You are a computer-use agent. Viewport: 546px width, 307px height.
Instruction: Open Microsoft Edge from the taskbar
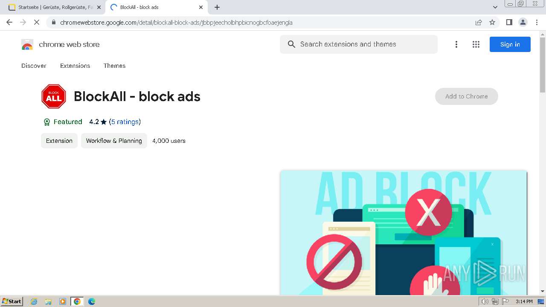click(91, 301)
